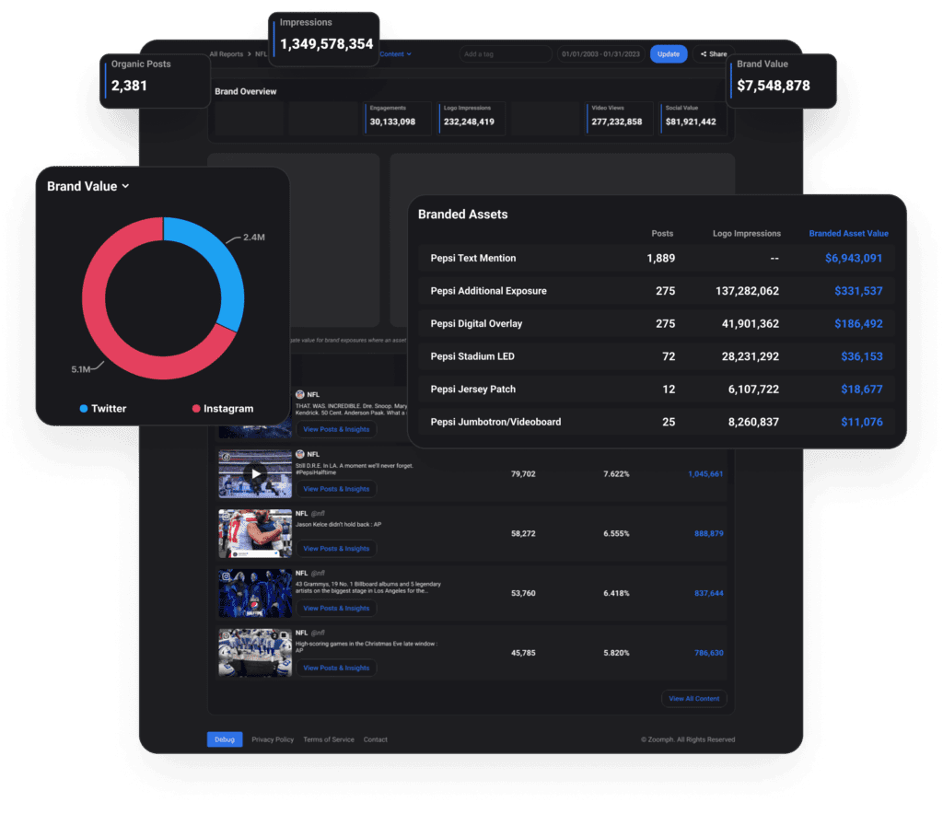Open the $18,677 Jersey Patch value
This screenshot has width=943, height=814.
point(862,390)
